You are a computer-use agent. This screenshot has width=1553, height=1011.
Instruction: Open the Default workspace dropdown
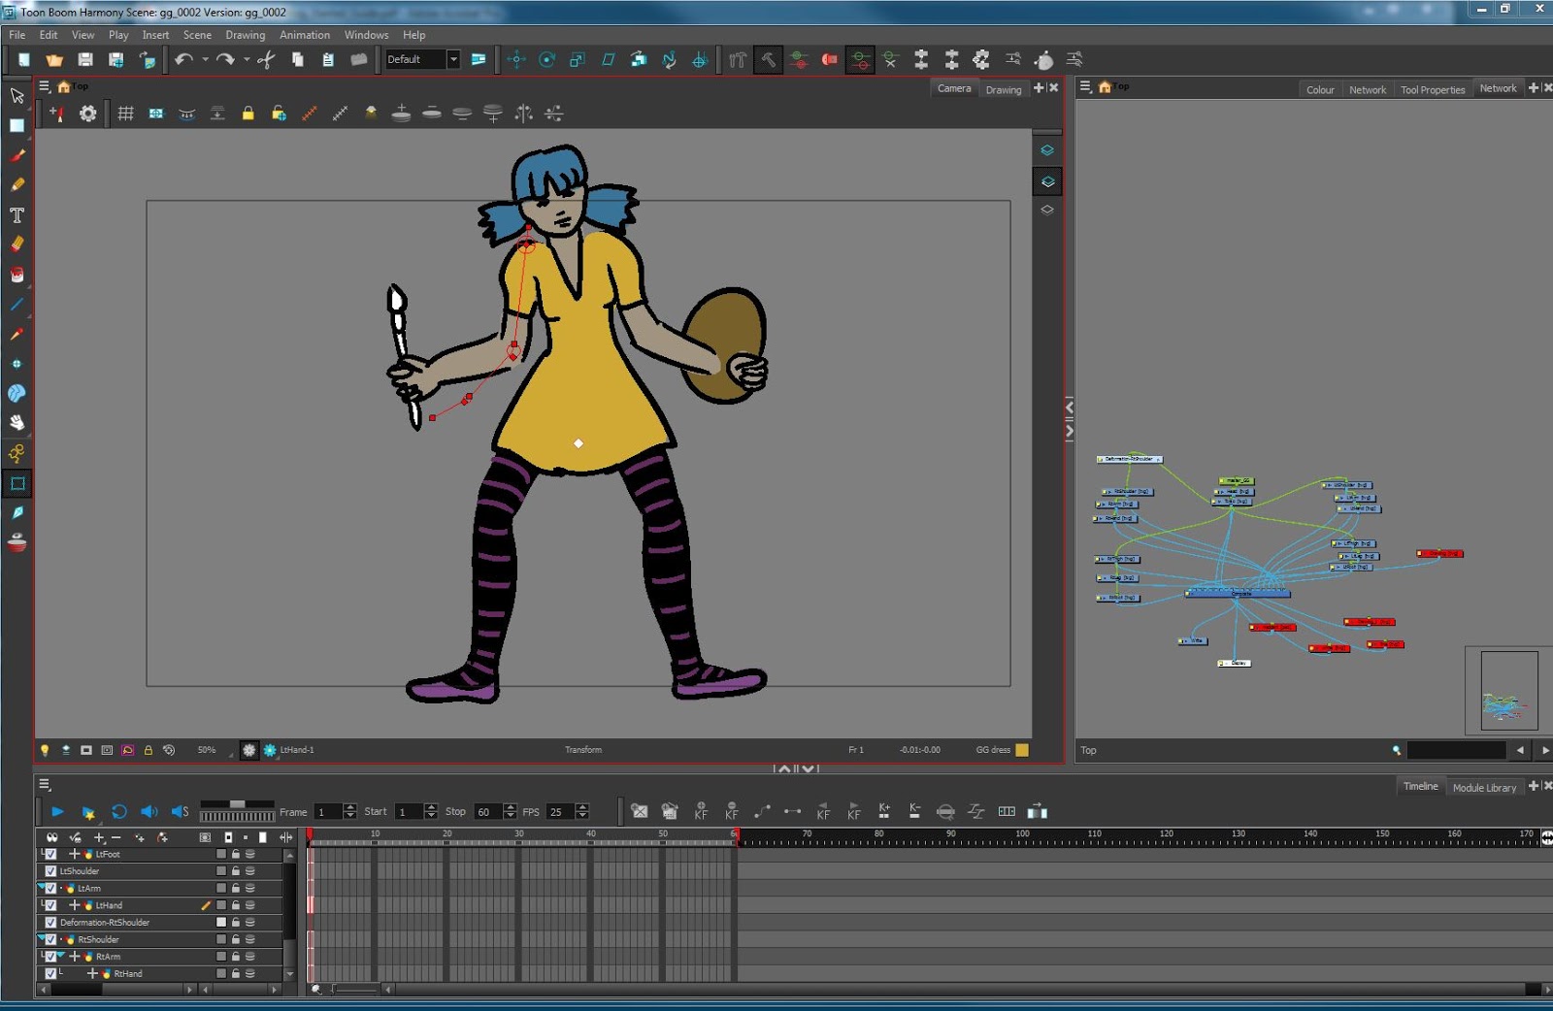452,60
